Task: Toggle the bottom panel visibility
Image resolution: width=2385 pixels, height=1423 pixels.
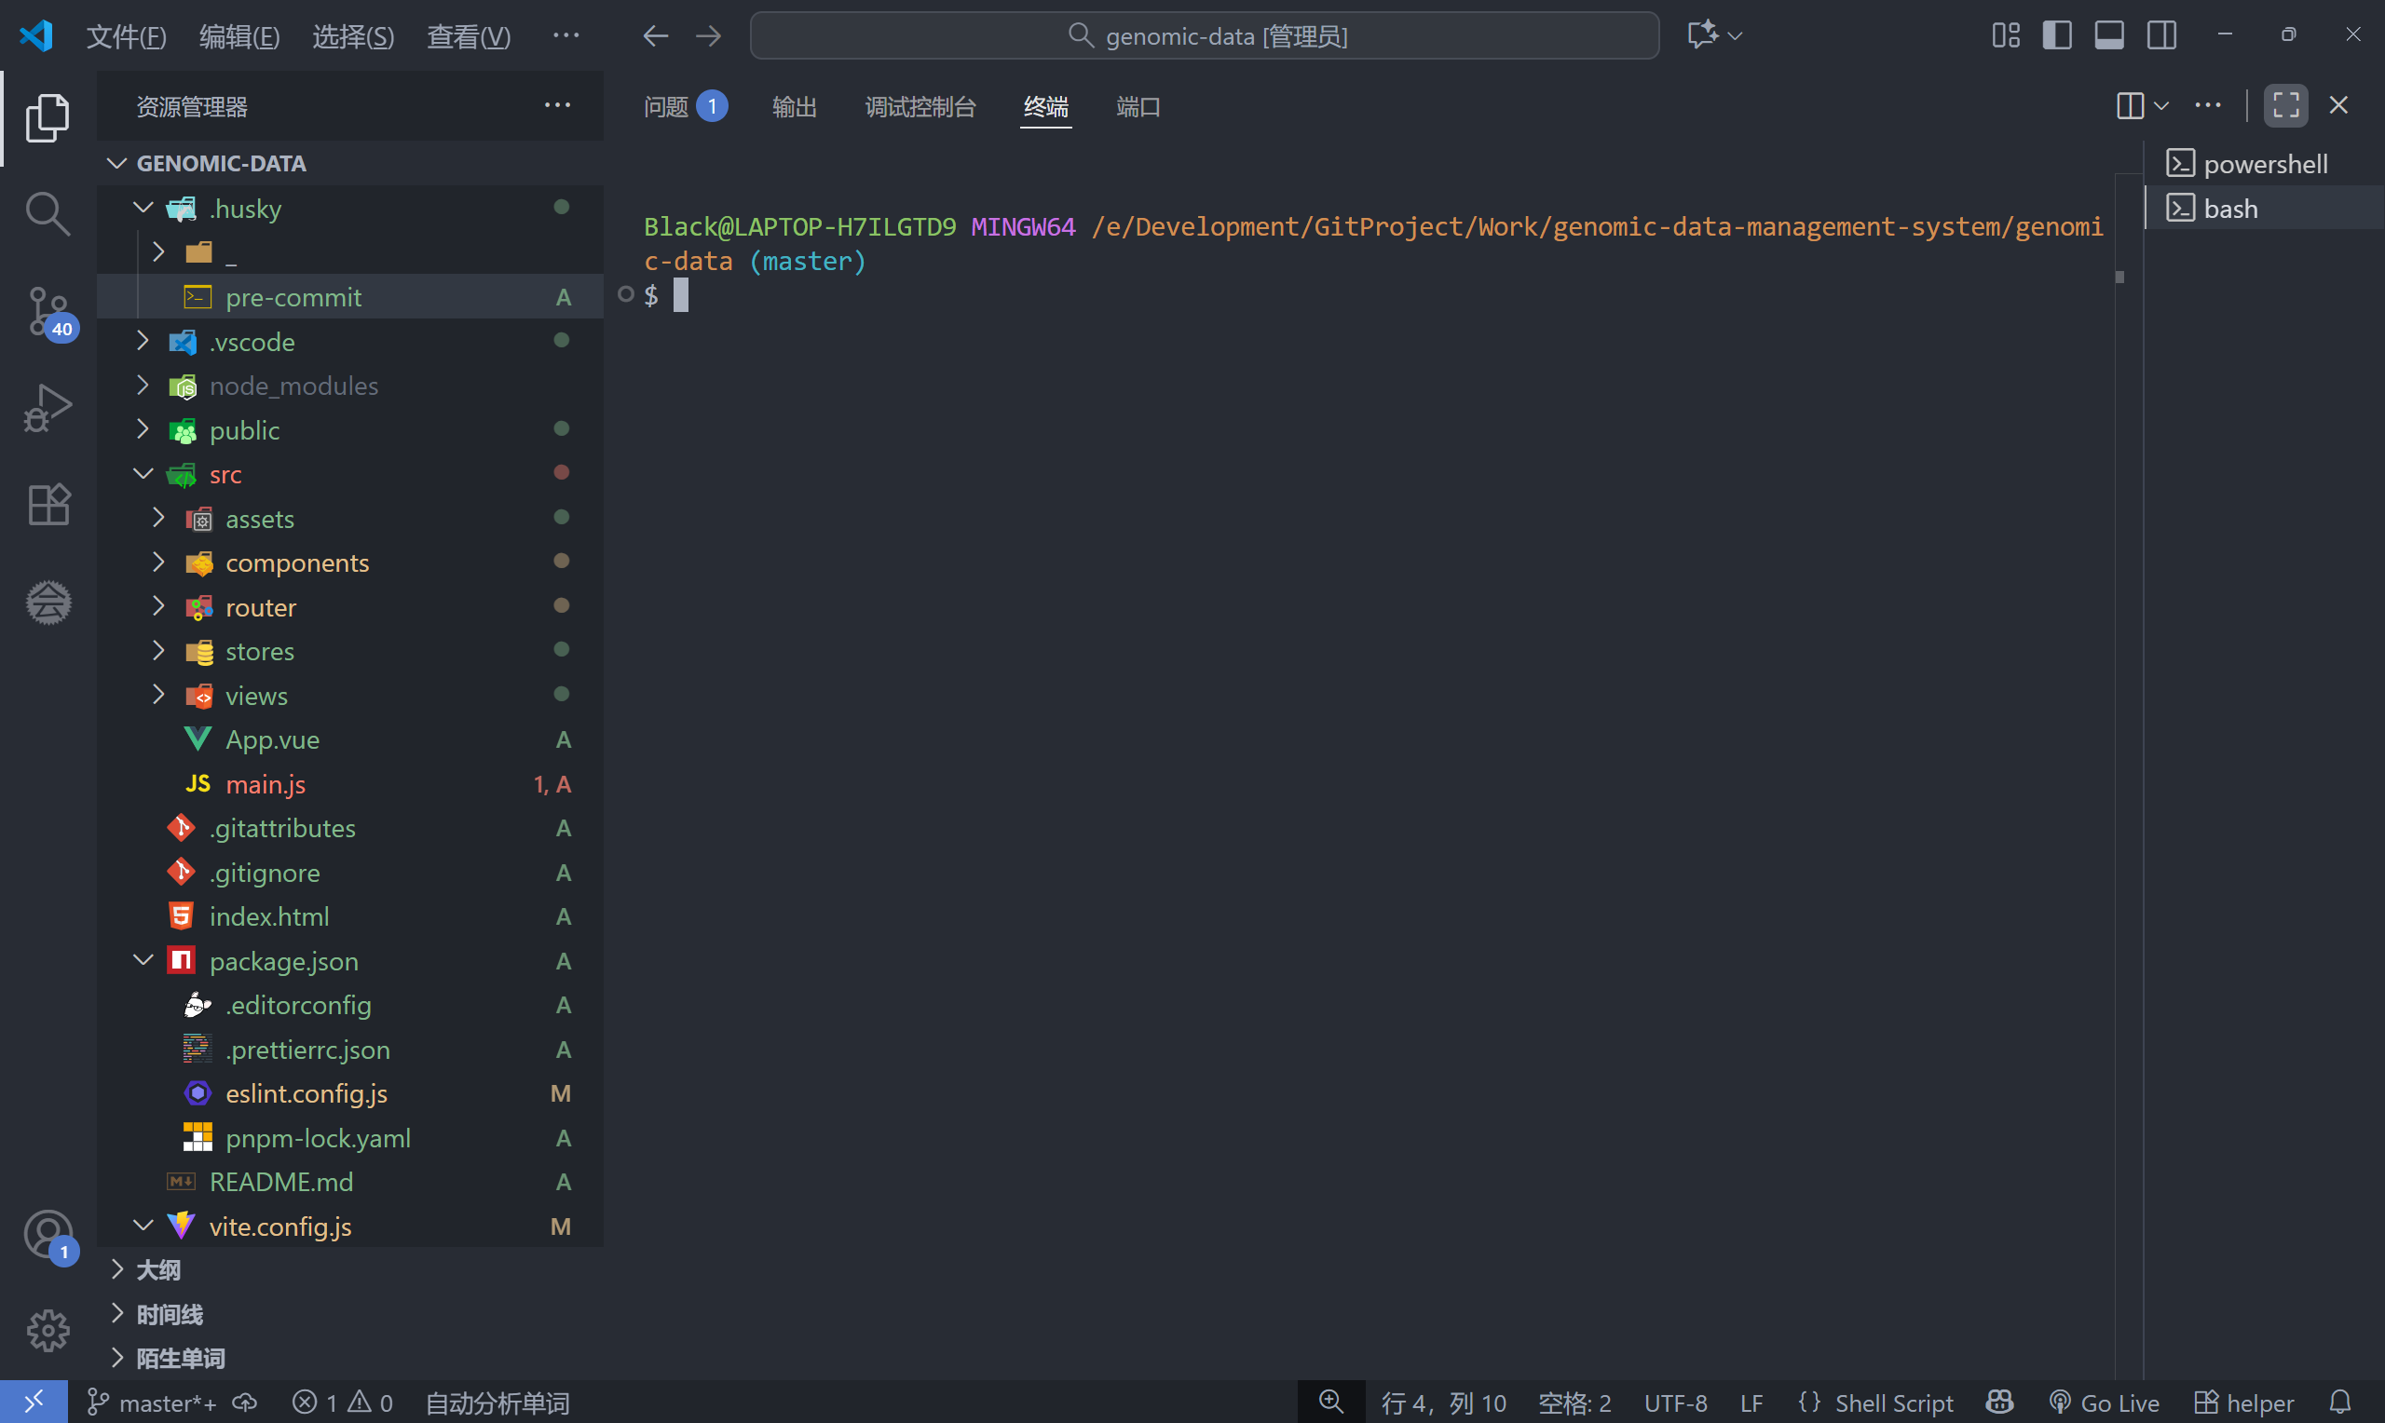Action: 2109,35
